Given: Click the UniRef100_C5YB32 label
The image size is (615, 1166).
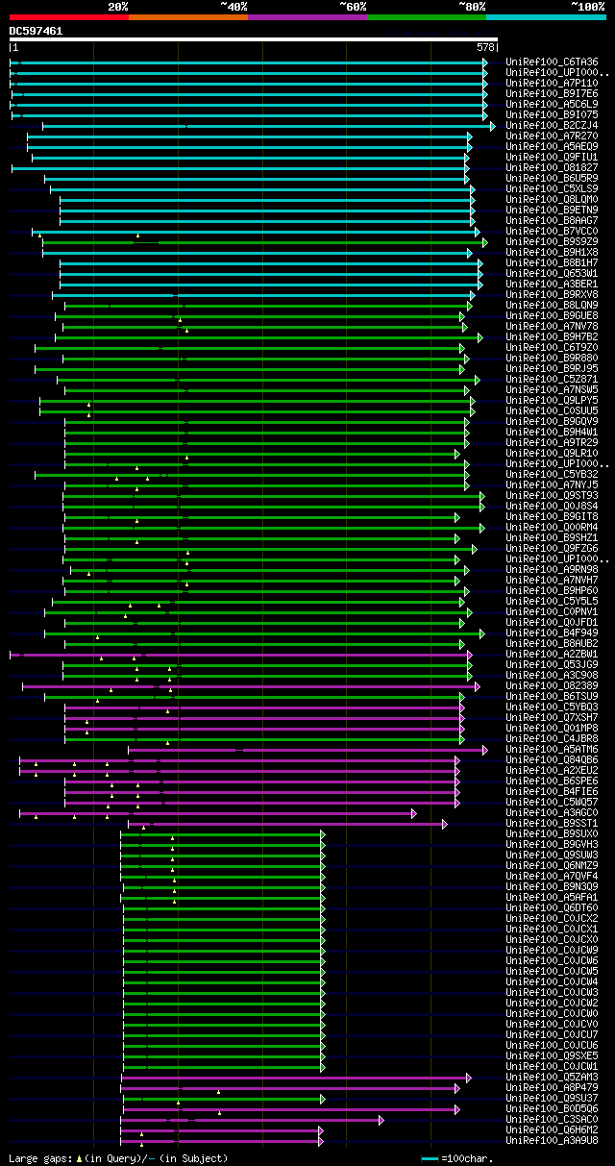Looking at the screenshot, I should pyautogui.click(x=552, y=474).
